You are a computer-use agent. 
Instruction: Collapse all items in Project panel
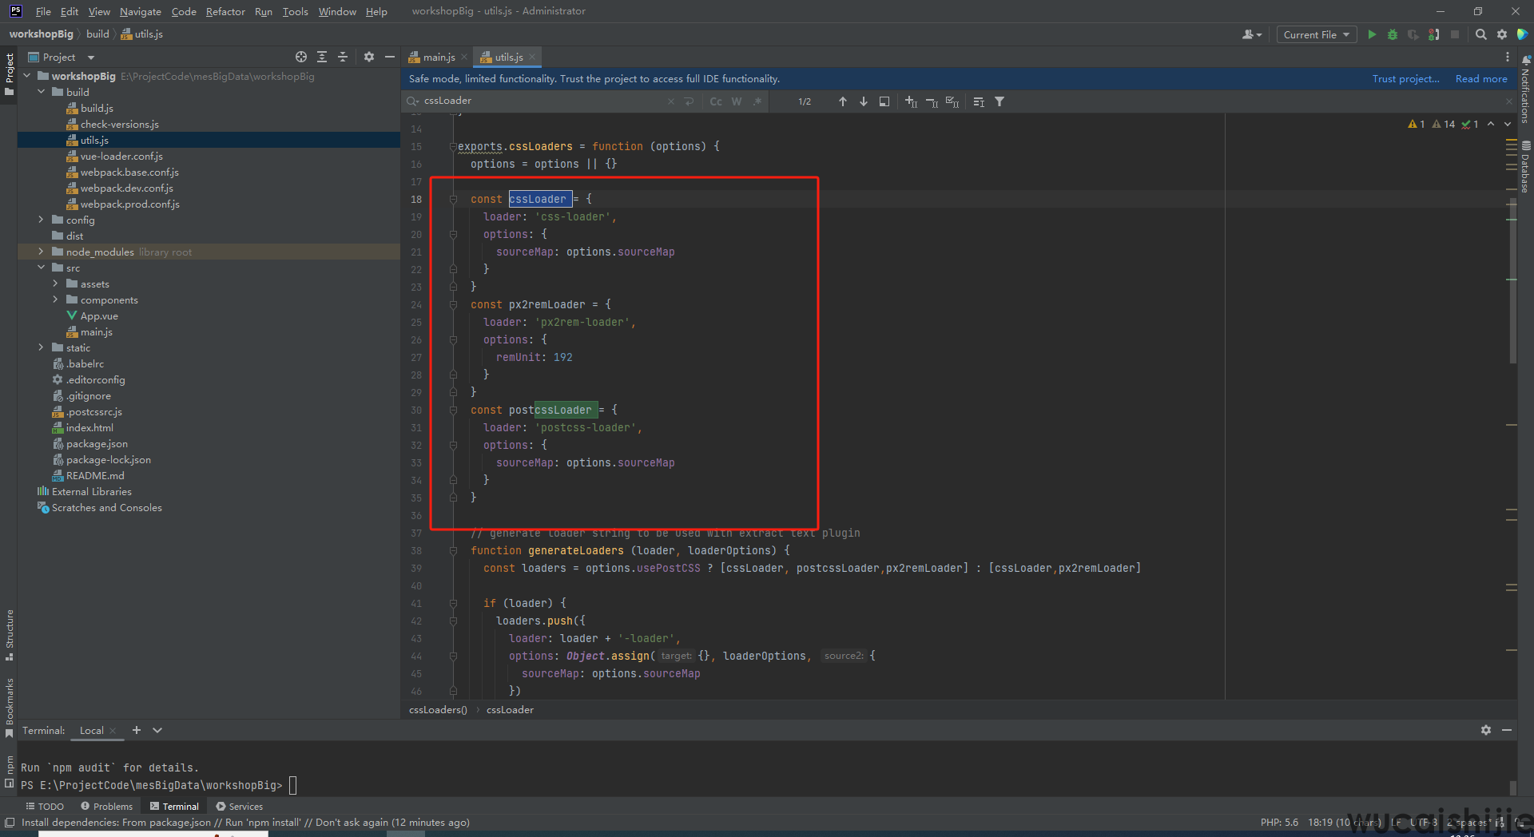click(343, 57)
